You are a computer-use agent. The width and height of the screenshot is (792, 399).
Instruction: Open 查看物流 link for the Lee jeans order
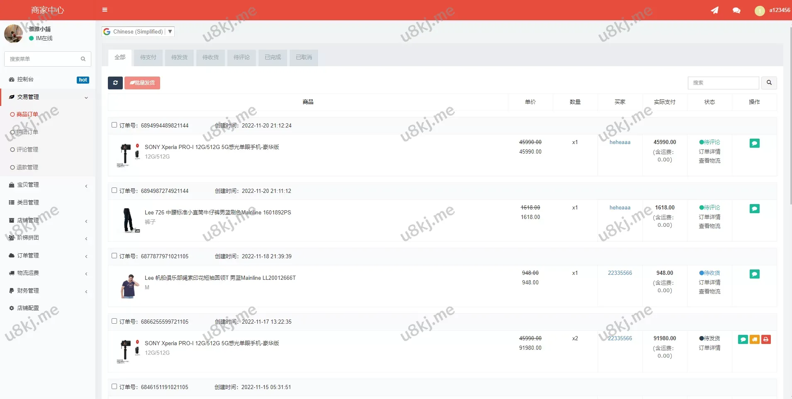coord(709,226)
